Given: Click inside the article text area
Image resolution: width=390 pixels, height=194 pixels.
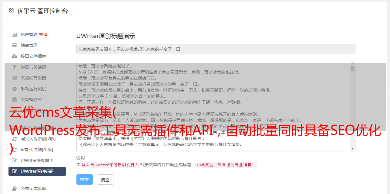Looking at the screenshot, I should (213, 106).
